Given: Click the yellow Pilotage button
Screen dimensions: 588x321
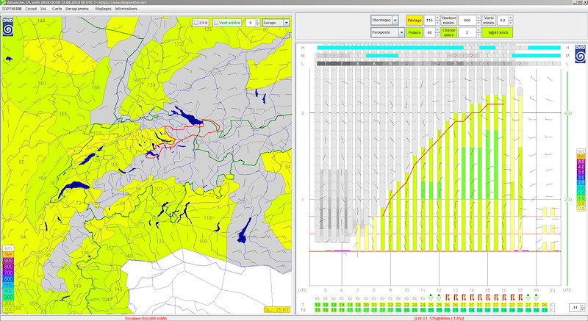Looking at the screenshot, I should coord(415,21).
